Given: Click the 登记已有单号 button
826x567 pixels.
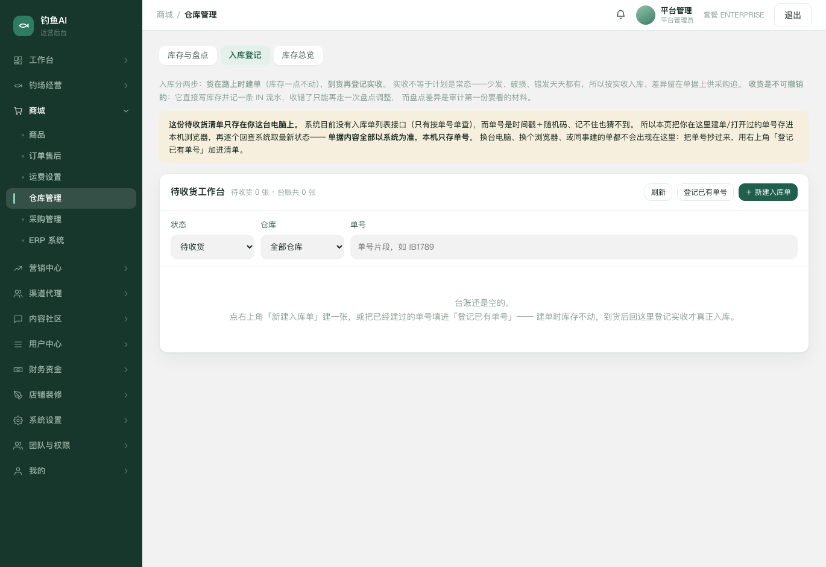Looking at the screenshot, I should 705,192.
